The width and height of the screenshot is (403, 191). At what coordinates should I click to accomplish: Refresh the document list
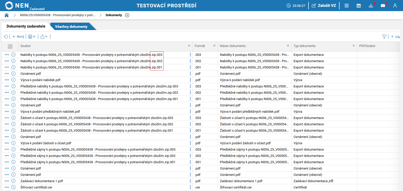(x=6, y=37)
